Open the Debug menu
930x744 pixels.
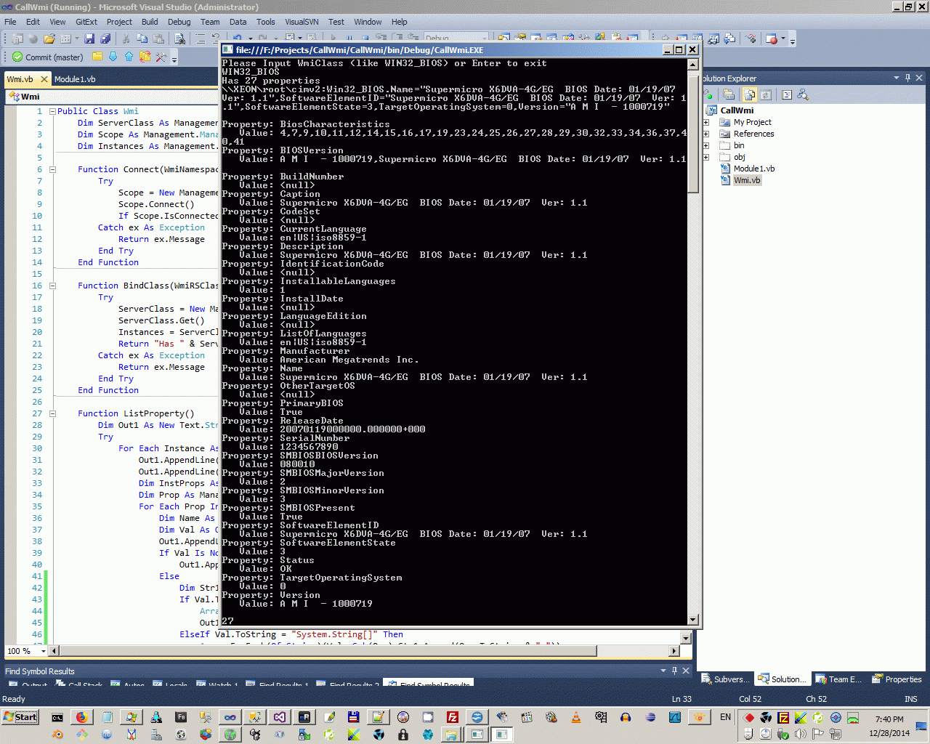click(179, 22)
